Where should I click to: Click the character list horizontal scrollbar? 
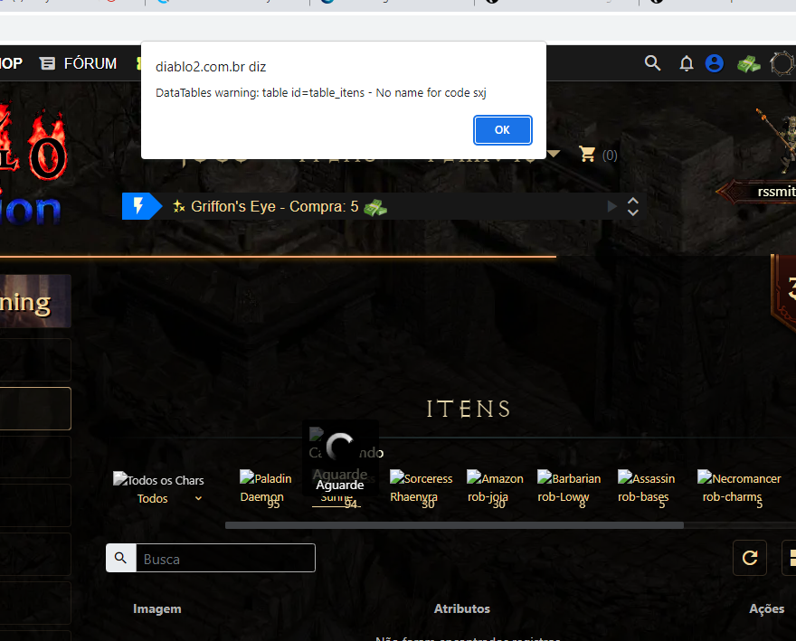point(454,525)
